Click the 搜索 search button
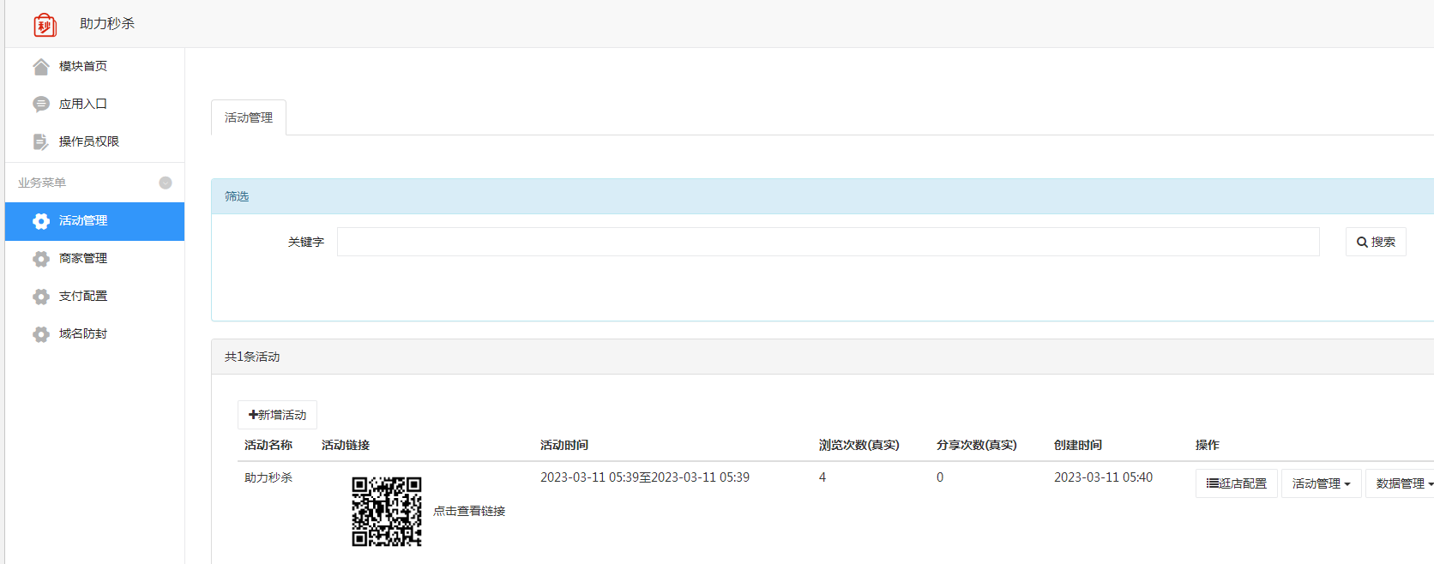Image resolution: width=1434 pixels, height=564 pixels. click(1376, 243)
